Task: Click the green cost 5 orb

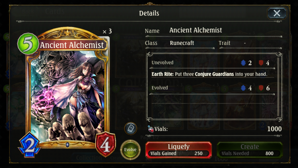Action: (28, 44)
